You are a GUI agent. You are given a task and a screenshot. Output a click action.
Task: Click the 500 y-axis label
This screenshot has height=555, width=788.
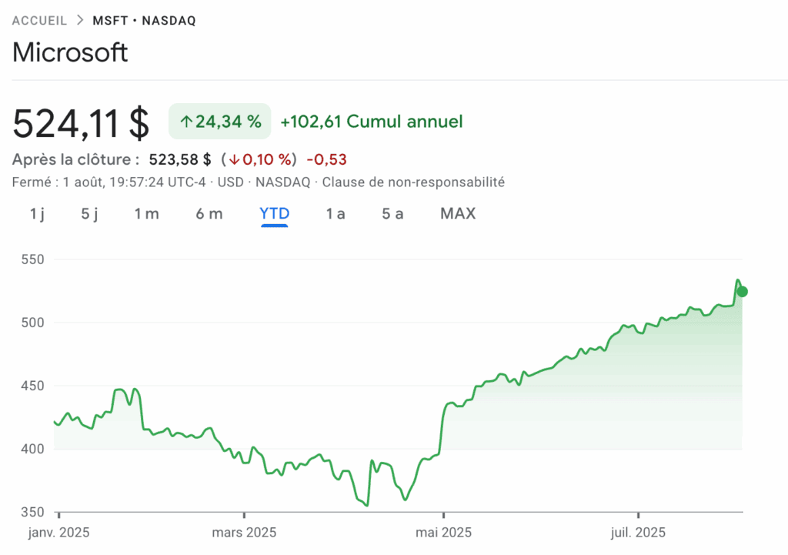pos(32,323)
